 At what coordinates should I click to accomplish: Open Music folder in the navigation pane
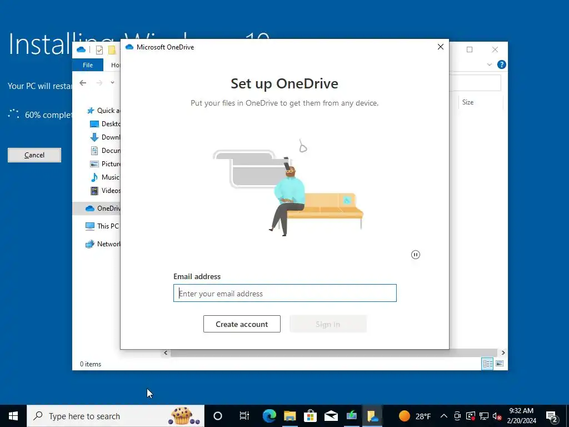(x=105, y=177)
